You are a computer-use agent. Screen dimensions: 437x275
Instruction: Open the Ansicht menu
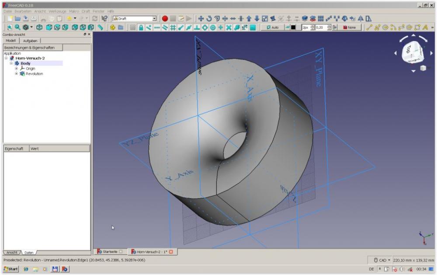(40, 11)
